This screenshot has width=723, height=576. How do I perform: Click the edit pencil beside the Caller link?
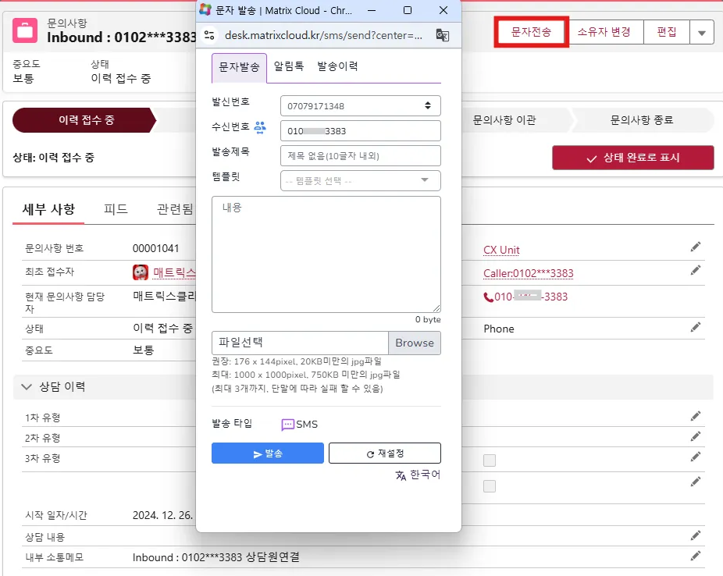695,271
